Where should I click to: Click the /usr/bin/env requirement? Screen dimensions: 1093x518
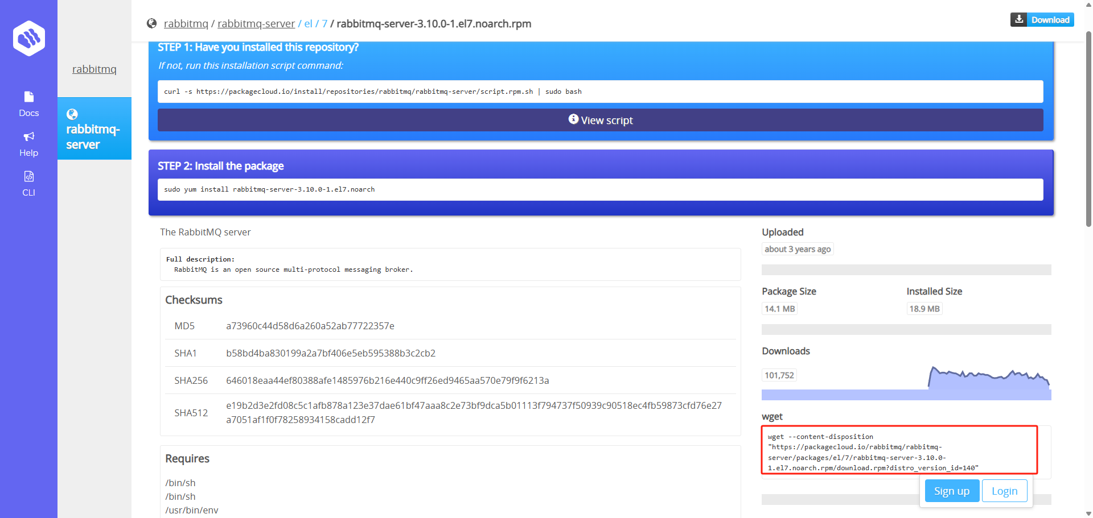click(x=192, y=510)
